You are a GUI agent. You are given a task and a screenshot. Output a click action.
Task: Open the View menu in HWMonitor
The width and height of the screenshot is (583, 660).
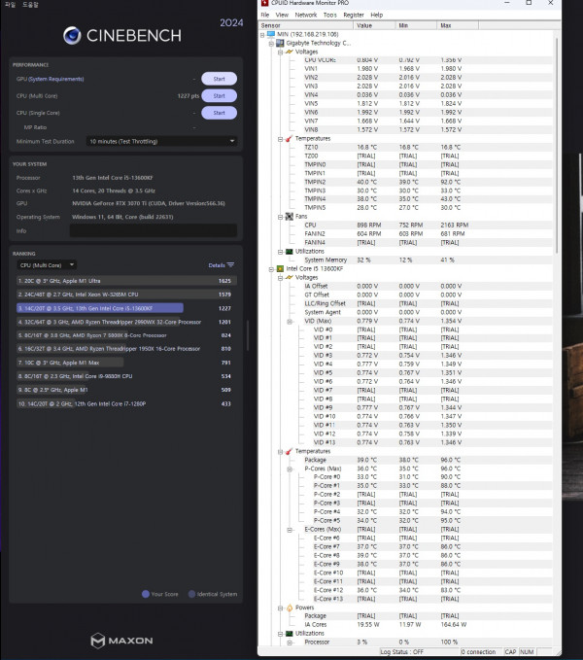tap(282, 15)
